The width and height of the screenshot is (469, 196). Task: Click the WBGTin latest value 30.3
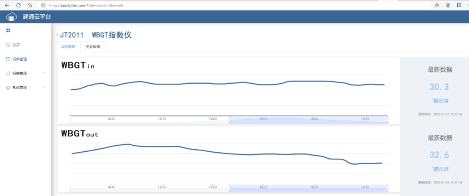(439, 87)
